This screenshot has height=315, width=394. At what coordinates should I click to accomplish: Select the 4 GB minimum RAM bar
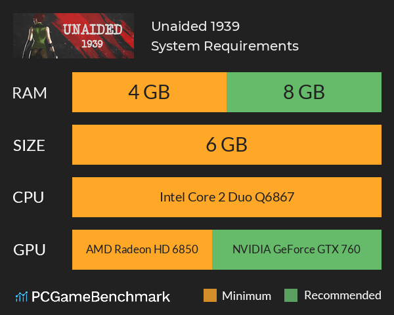point(149,92)
